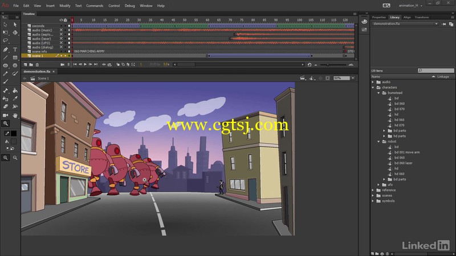Select the Lasso tool
Image resolution: width=456 pixels, height=256 pixels.
[x=5, y=40]
